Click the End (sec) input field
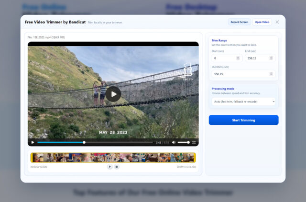Image resolution: width=306 pixels, height=202 pixels. coord(260,58)
